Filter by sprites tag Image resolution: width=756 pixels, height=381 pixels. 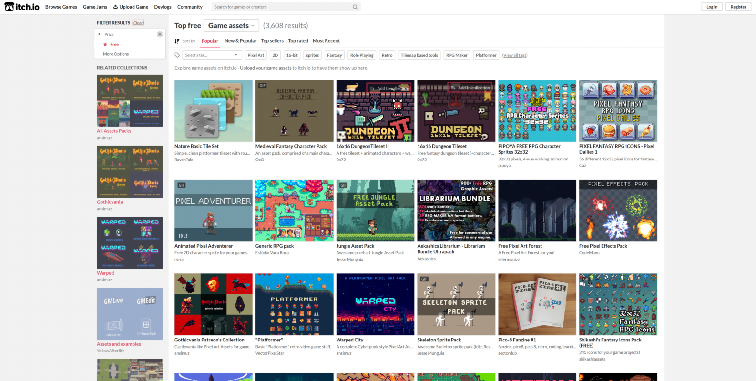313,55
